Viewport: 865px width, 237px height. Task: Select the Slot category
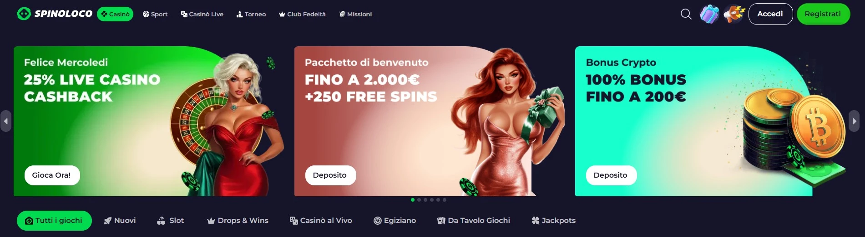[170, 221]
